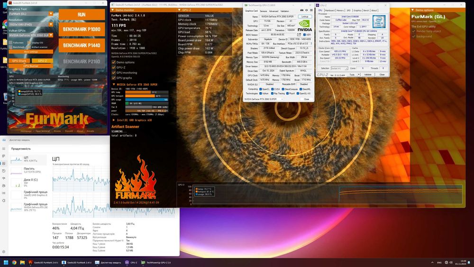Open CPU-Z Tools dropdown arrow
Screen dimensions: 474x267
[358, 74]
